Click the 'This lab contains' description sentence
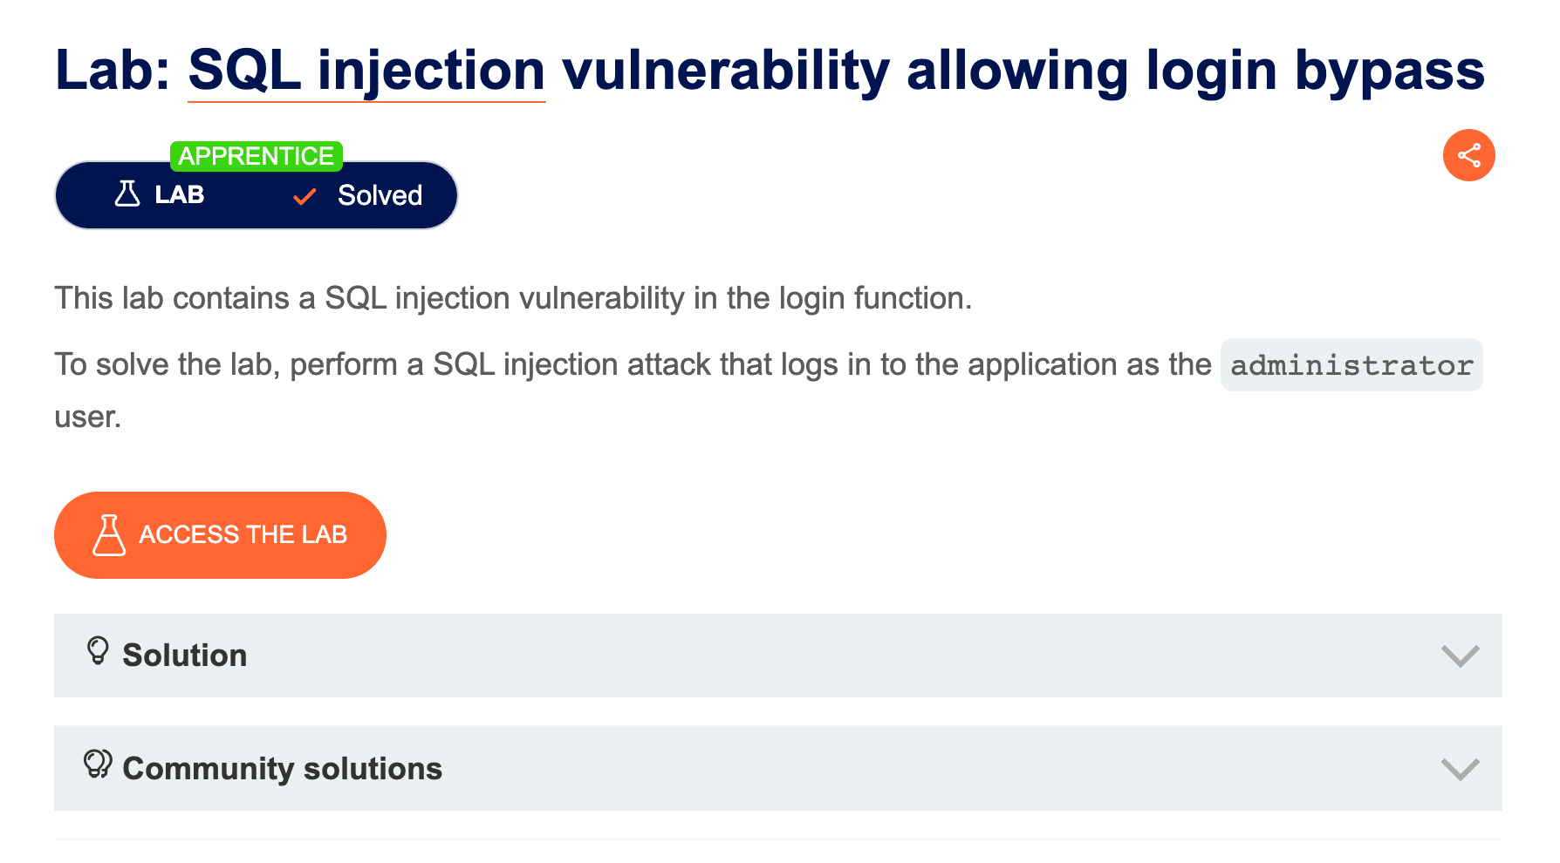 tap(513, 298)
